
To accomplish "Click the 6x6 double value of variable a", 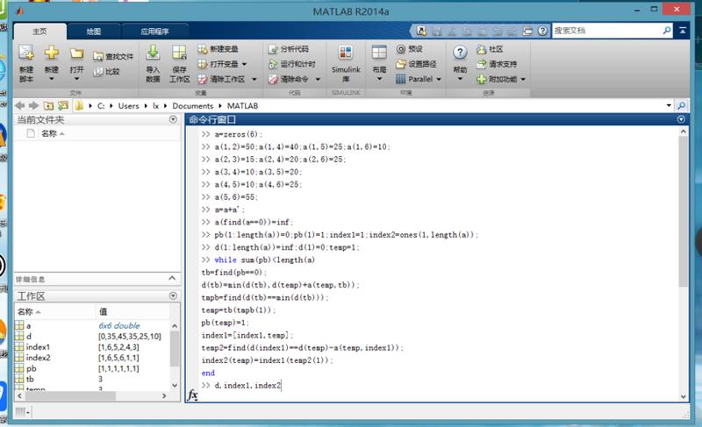I will (119, 325).
